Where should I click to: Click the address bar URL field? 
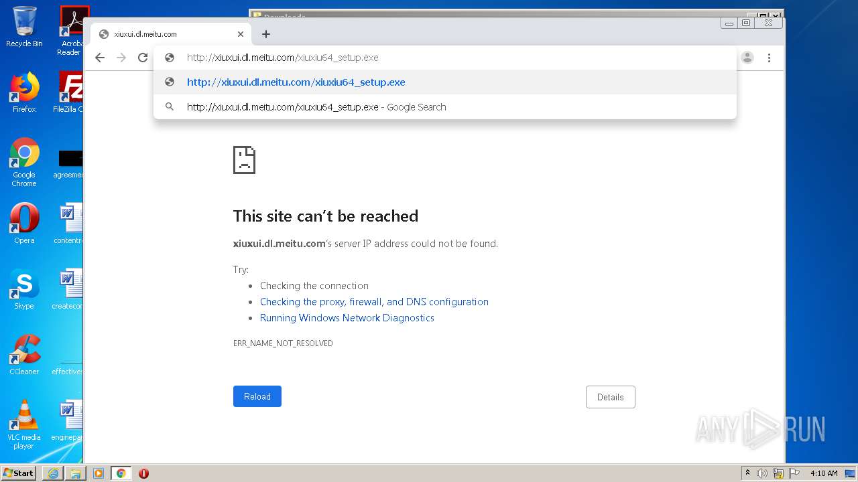(445, 58)
